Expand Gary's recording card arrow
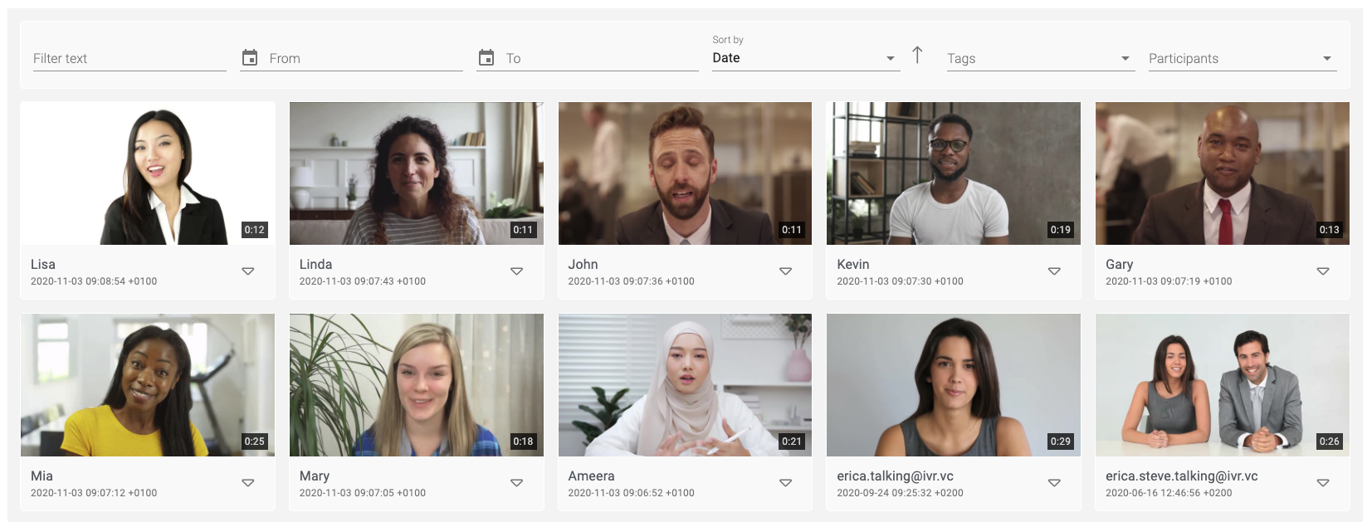Viewport: 1372px width, 522px height. pos(1323,271)
